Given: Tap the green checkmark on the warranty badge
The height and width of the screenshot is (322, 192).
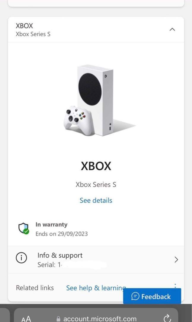Looking at the screenshot, I should pyautogui.click(x=26, y=232).
